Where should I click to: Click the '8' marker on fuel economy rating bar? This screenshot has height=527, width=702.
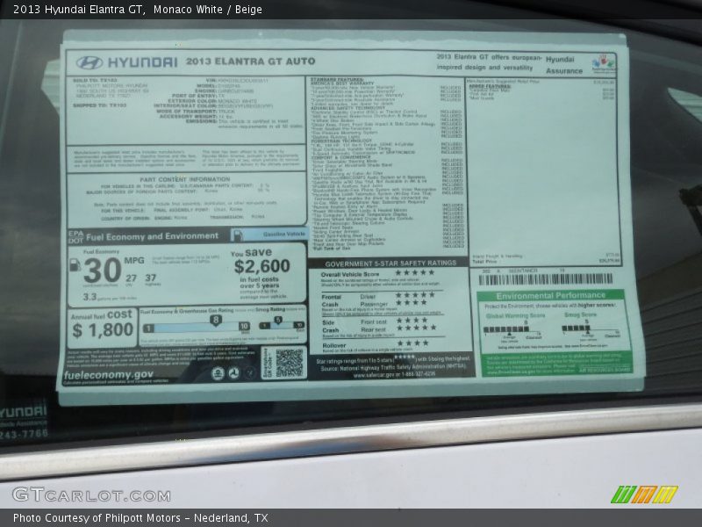[x=216, y=320]
